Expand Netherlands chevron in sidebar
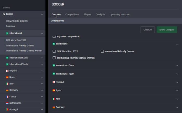 42,103
